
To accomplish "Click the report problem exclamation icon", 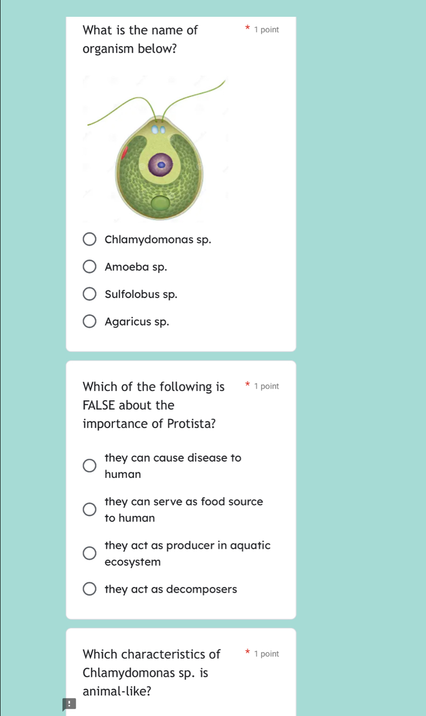I will click(69, 704).
